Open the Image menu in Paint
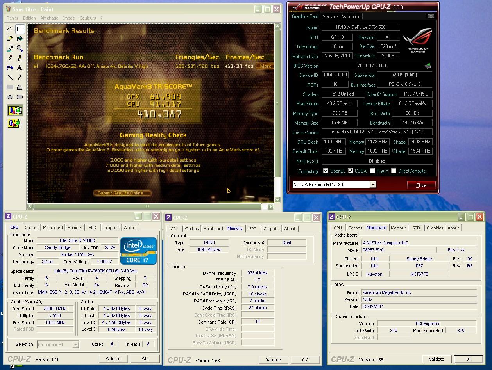This screenshot has height=370, width=492. 69,18
